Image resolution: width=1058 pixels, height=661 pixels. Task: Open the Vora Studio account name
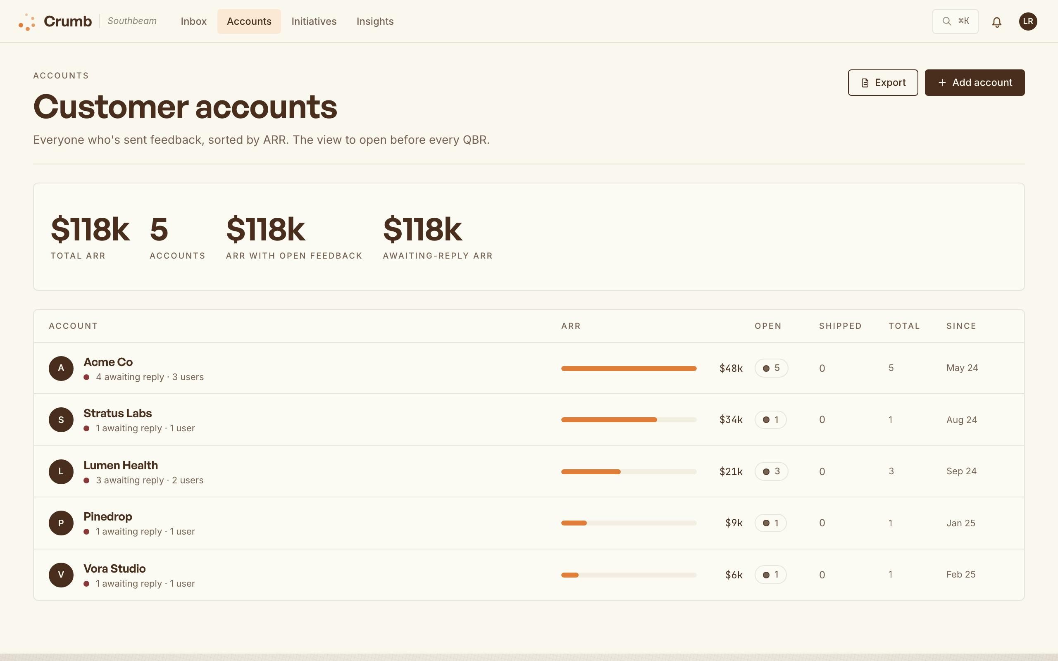point(114,568)
